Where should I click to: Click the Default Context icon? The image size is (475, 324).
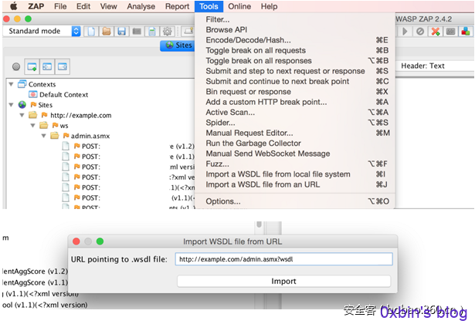(32, 94)
